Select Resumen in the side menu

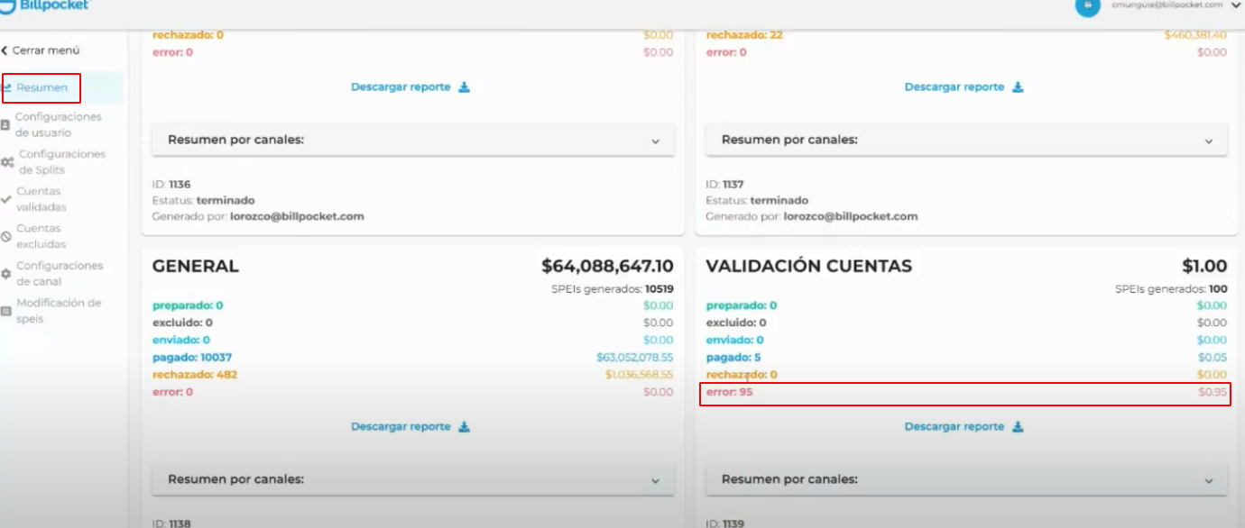(41, 87)
